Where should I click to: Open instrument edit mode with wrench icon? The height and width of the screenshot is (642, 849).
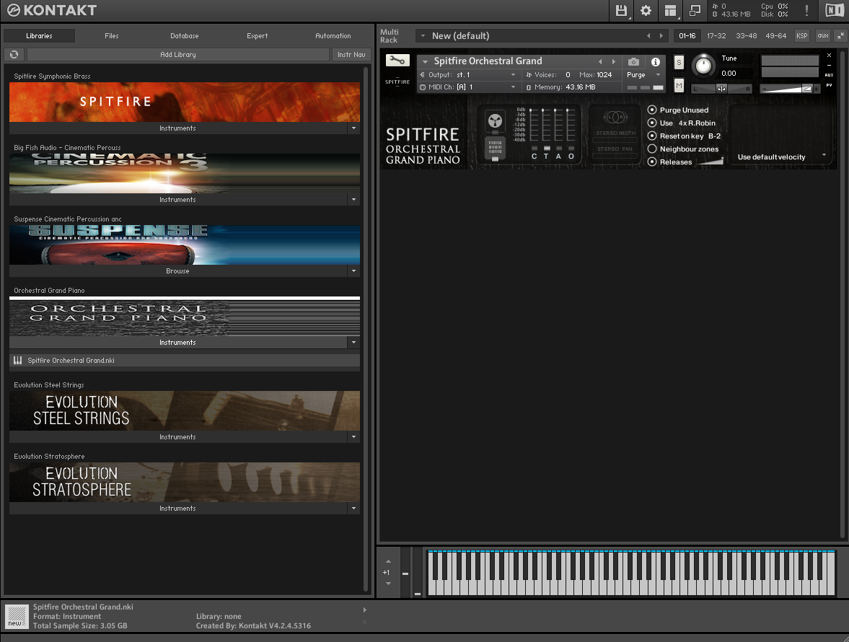coord(397,60)
